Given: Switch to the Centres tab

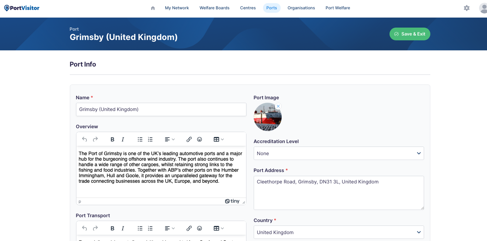Looking at the screenshot, I should coord(248,8).
